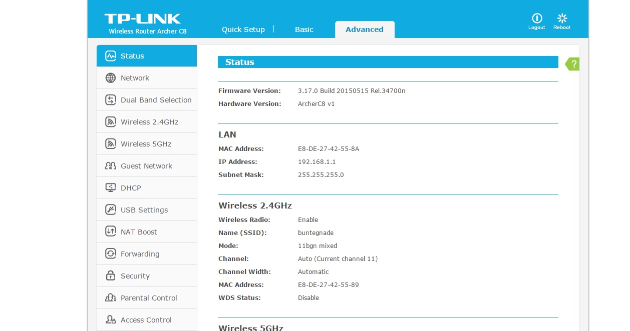Open the Parental Control menu item
The height and width of the screenshot is (331, 630).
pos(147,298)
